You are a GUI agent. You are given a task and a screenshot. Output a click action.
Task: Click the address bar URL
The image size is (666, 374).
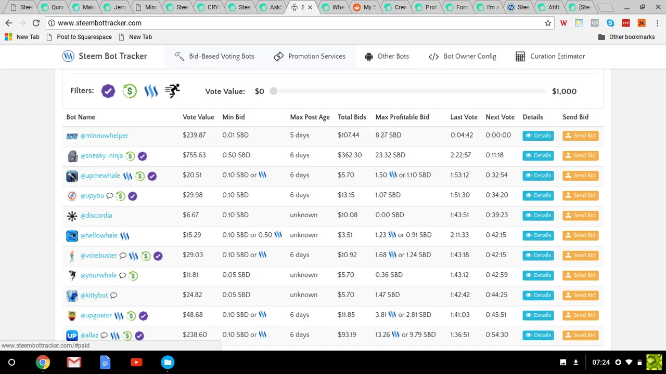coord(99,23)
